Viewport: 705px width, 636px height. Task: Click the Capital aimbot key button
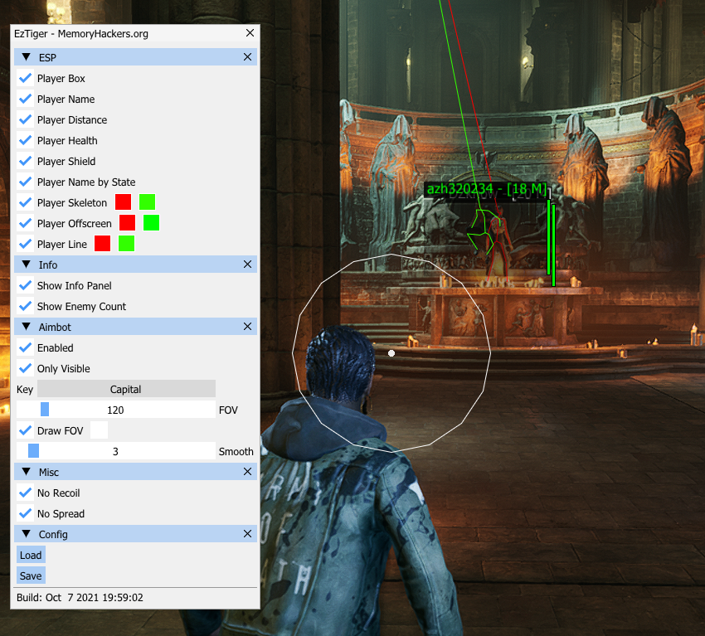[x=126, y=389]
